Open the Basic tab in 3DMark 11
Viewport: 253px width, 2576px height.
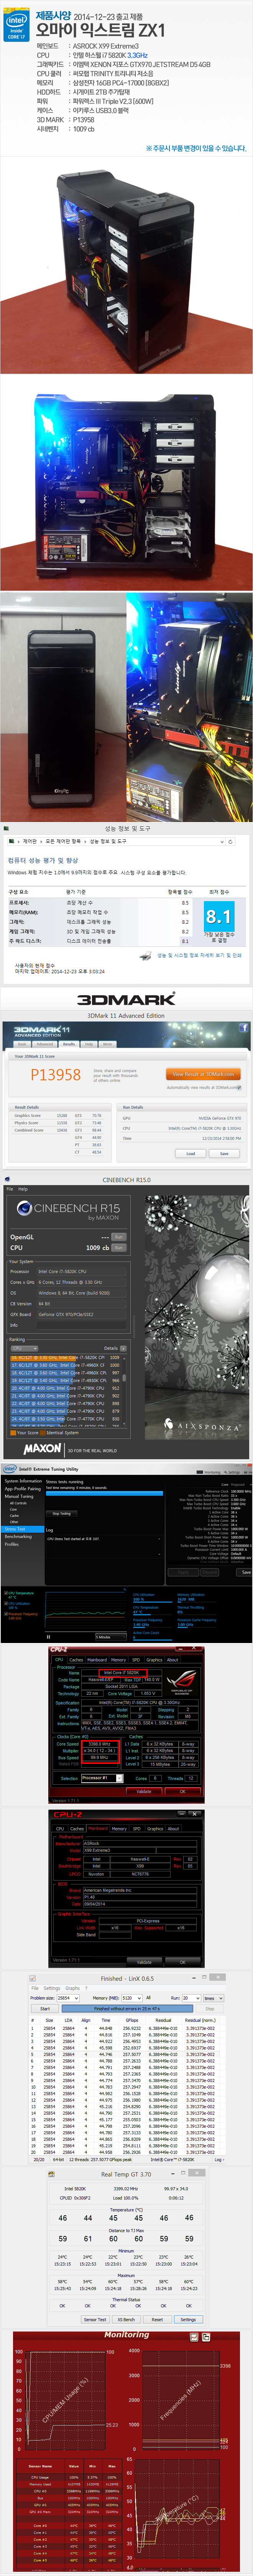click(x=22, y=1043)
